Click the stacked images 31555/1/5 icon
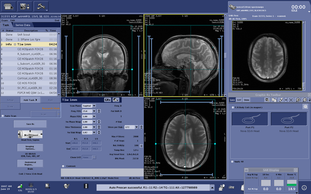311x194 pixels. coord(31,185)
